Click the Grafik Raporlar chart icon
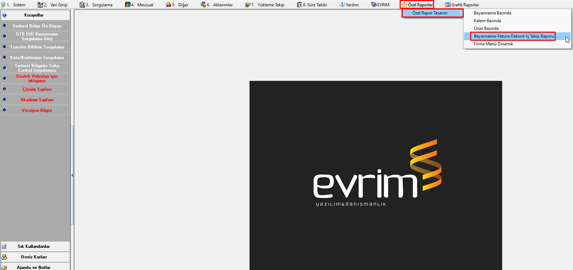 448,5
